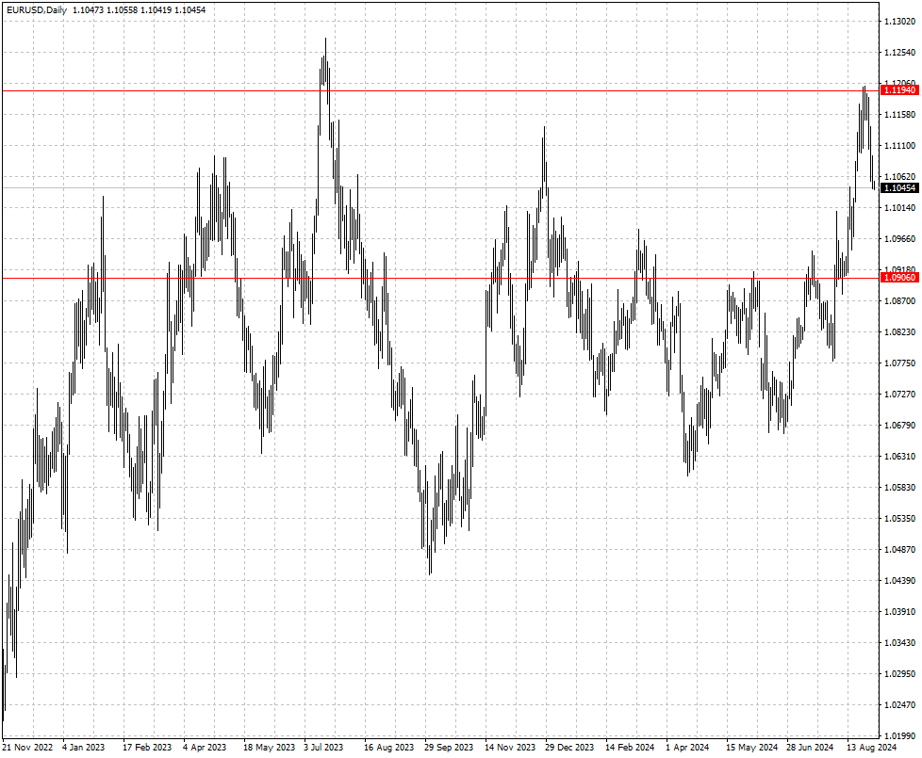Click the 1.05830 price axis label

tap(899, 488)
